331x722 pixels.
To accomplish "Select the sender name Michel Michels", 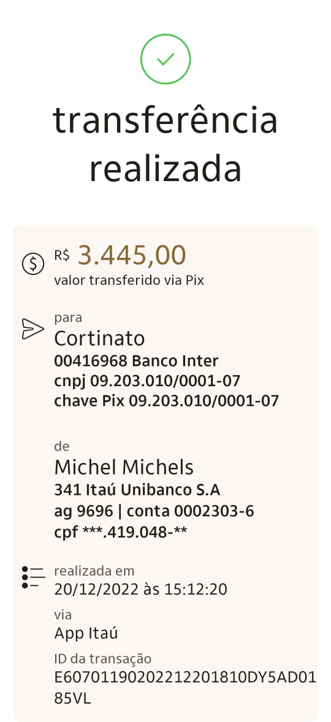I will pos(124,467).
